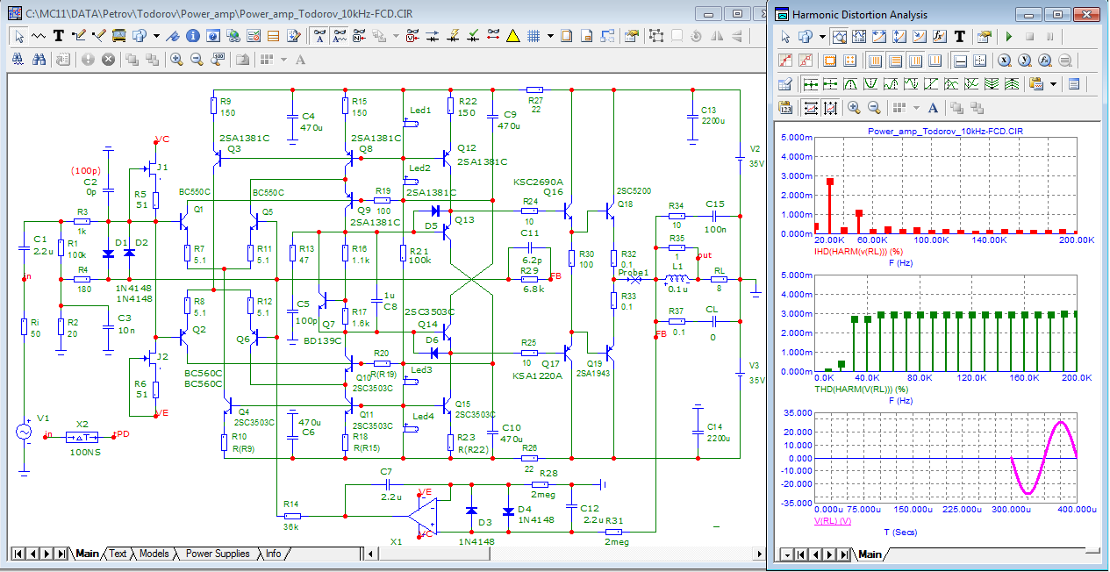The width and height of the screenshot is (1110, 572).
Task: Click the THD(HARM(V(RL))) (%) plot label
Action: click(x=861, y=389)
